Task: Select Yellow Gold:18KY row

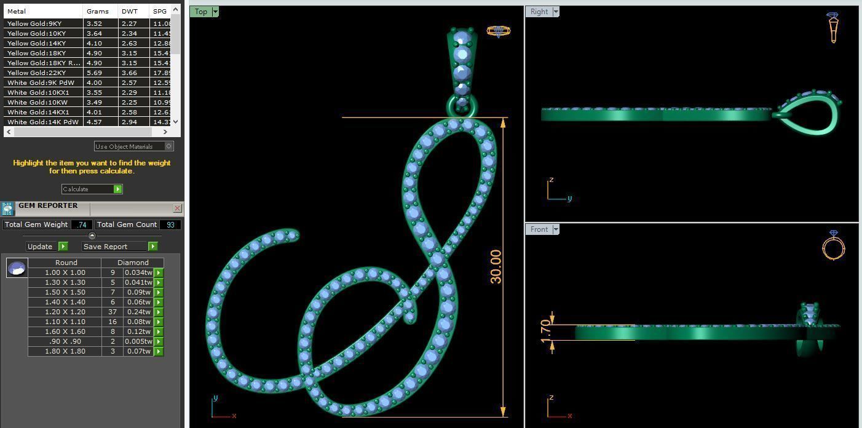Action: (x=87, y=53)
